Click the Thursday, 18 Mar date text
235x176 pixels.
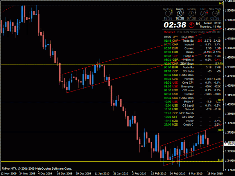click(x=211, y=27)
